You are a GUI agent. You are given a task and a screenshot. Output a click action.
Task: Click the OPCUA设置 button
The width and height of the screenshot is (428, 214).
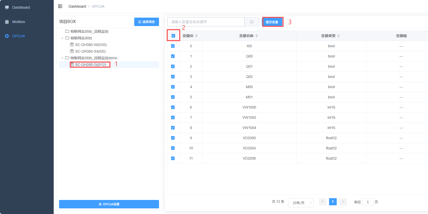coord(109,204)
